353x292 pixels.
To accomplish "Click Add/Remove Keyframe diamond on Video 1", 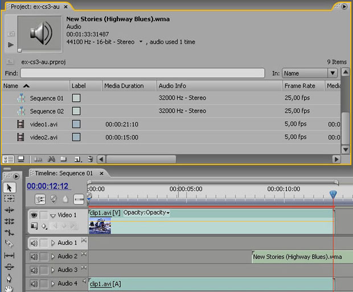I will point(64,225).
